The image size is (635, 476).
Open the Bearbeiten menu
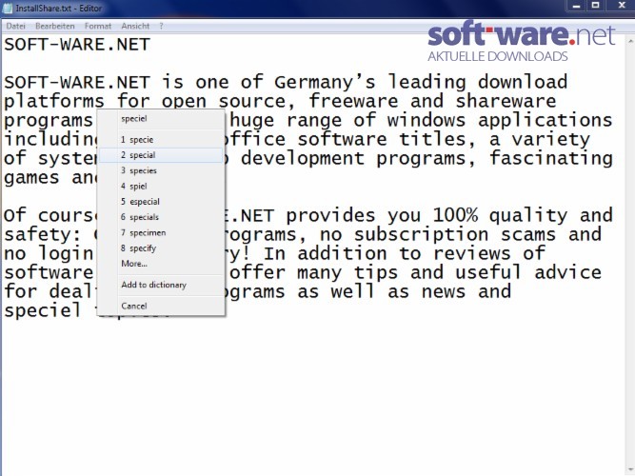coord(55,26)
